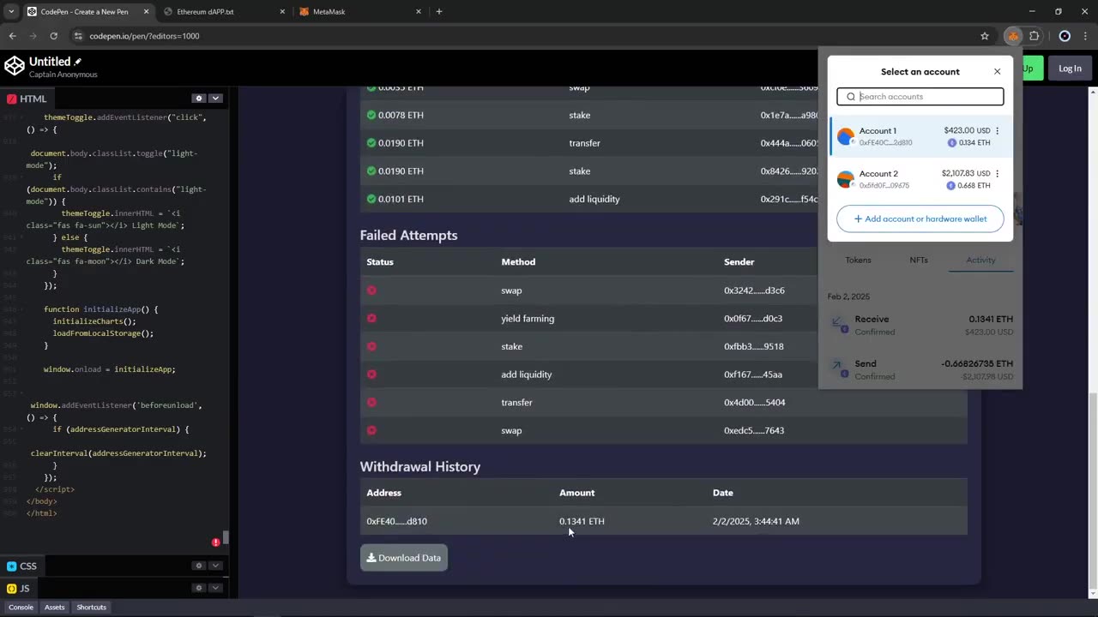
Task: Open the browser Extensions puzzle icon
Action: pos(1035,36)
